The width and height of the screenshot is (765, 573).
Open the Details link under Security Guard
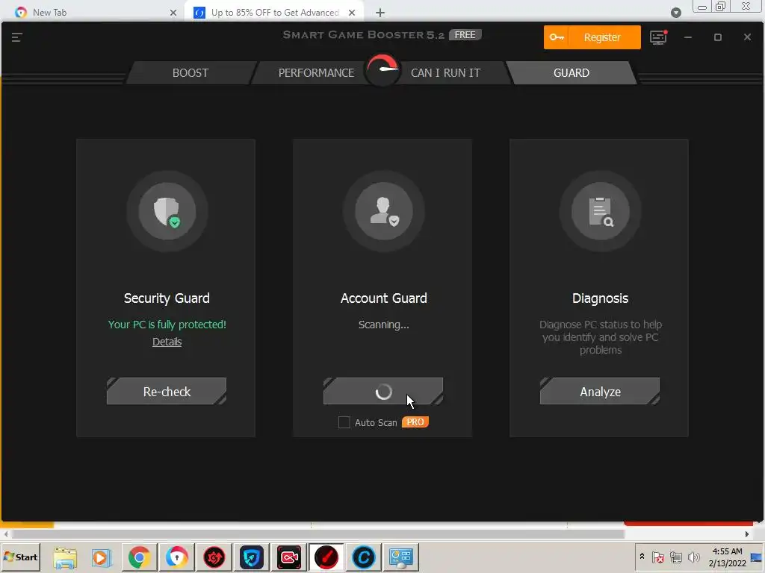coord(167,342)
